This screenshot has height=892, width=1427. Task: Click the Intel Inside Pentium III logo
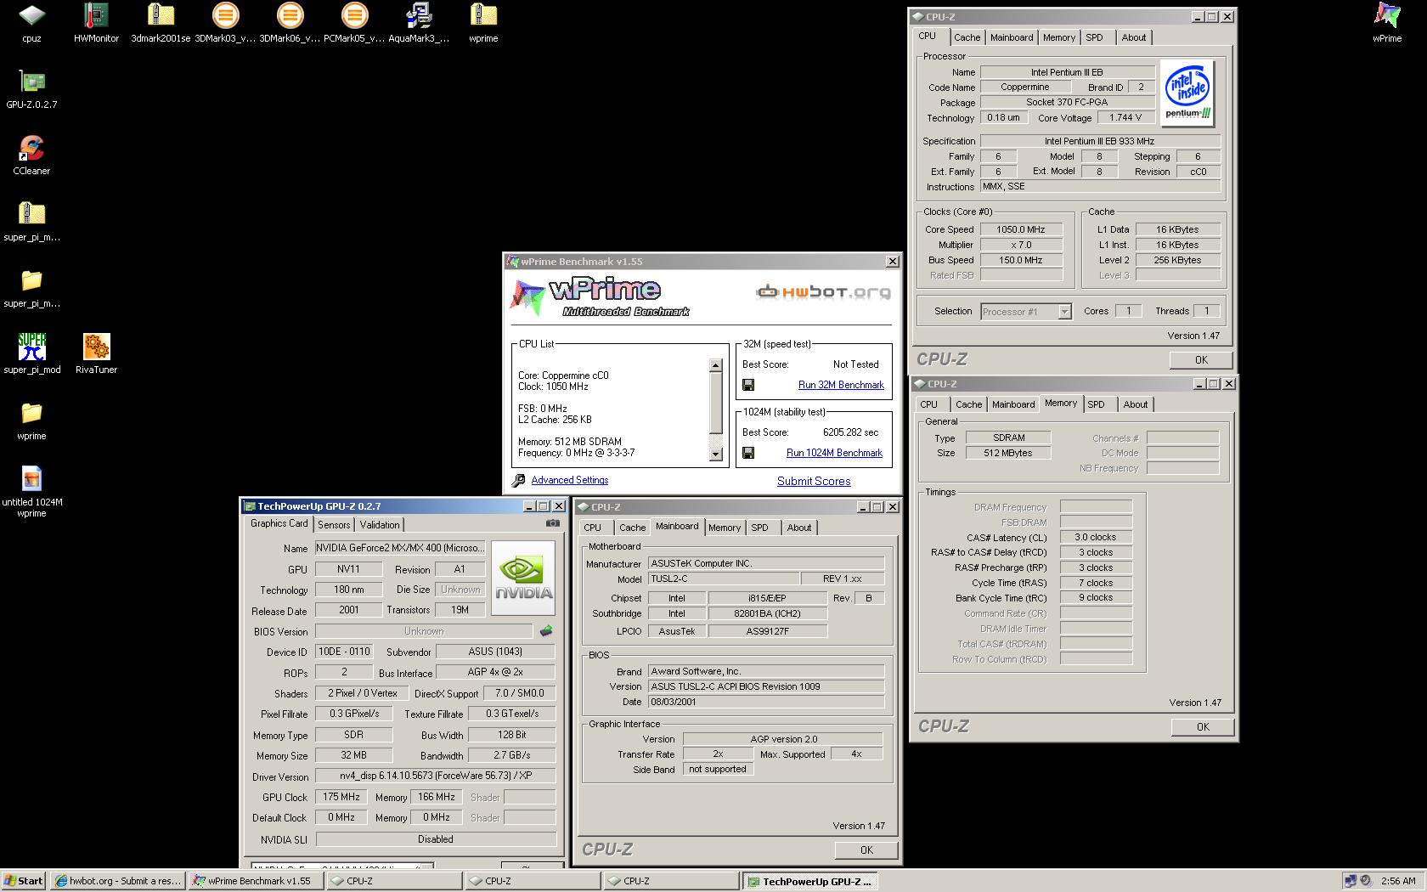pyautogui.click(x=1187, y=93)
